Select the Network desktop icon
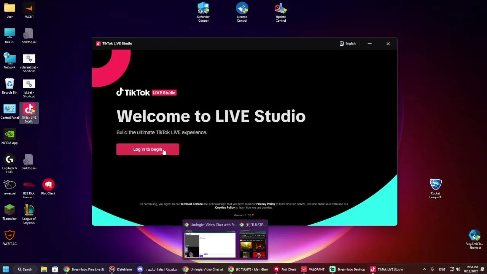The image size is (487, 274). click(10, 61)
